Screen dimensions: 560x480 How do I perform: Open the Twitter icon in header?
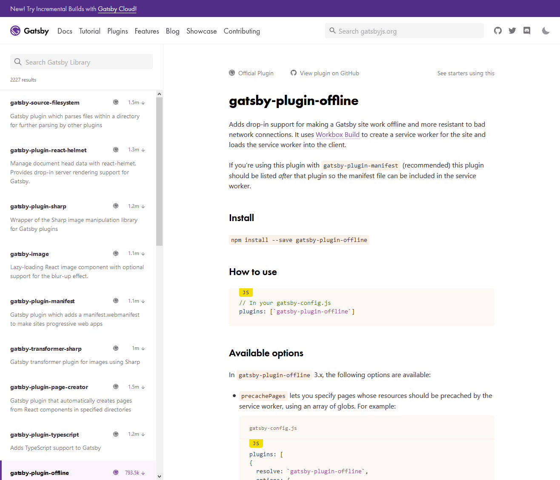pyautogui.click(x=512, y=31)
